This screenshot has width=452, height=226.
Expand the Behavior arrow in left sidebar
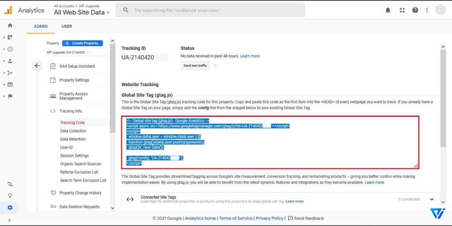[x=4, y=85]
